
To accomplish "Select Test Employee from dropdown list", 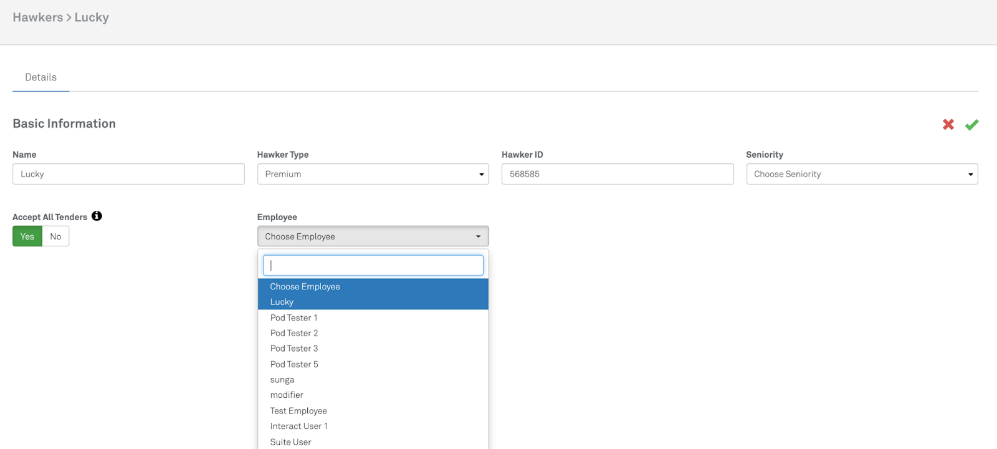I will [298, 411].
